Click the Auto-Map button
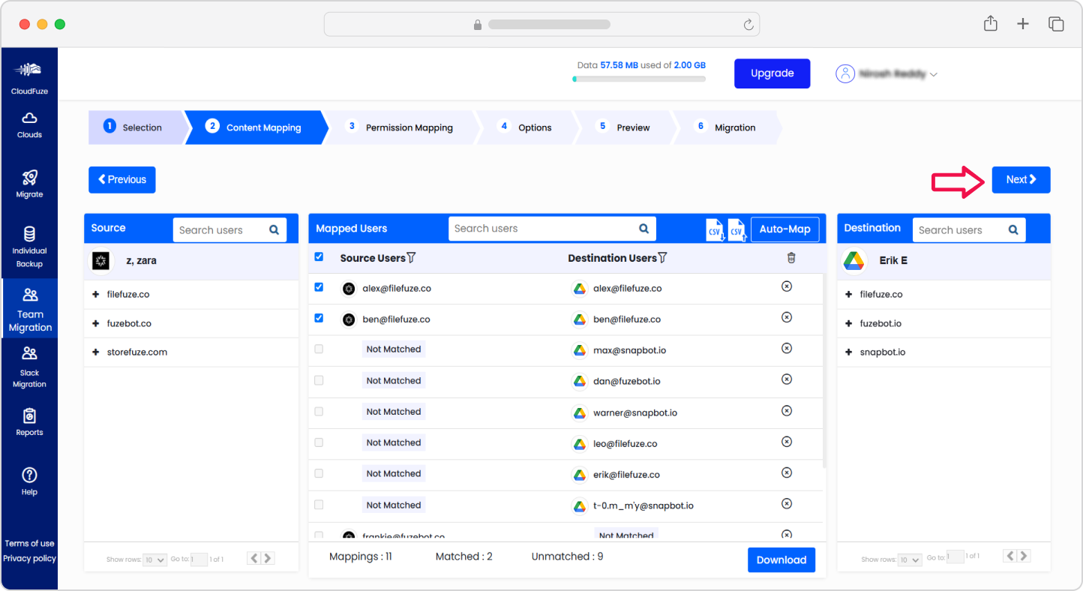 (x=784, y=229)
